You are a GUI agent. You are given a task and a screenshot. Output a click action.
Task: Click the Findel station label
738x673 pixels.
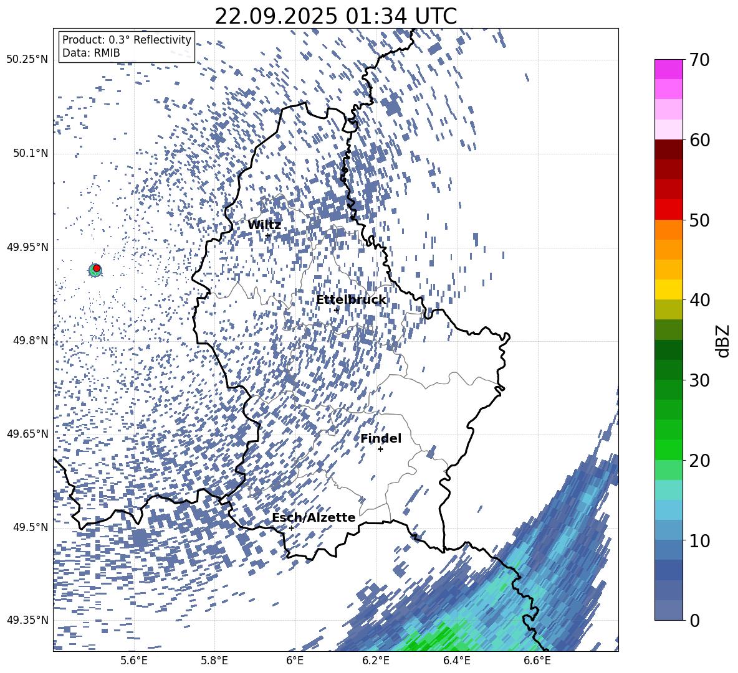click(x=381, y=438)
